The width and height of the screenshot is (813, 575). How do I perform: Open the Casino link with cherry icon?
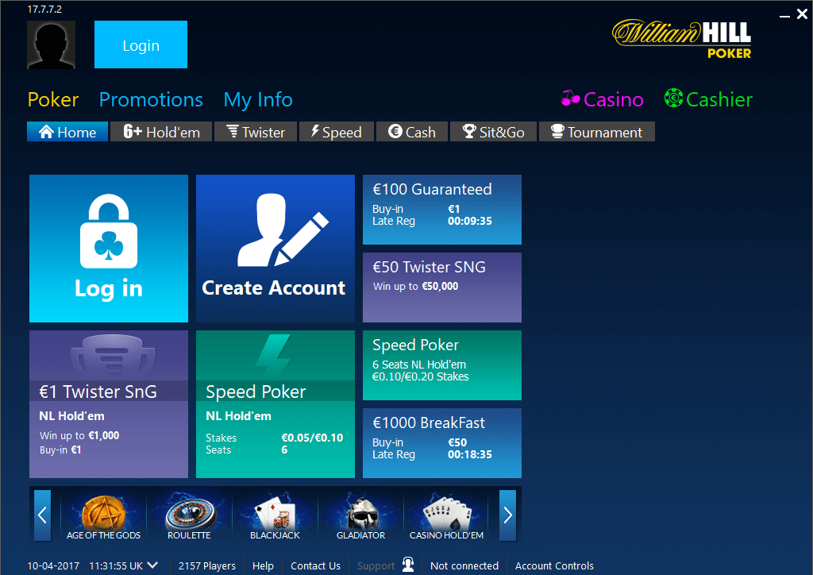[602, 99]
